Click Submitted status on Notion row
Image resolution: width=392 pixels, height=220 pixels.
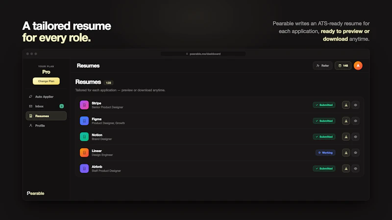tap(324, 137)
